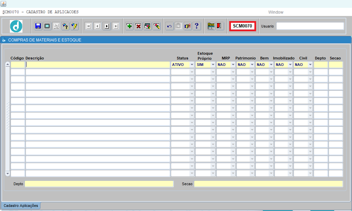The width and height of the screenshot is (352, 211).
Task: Click the Descrição field in first row
Action: pyautogui.click(x=98, y=65)
